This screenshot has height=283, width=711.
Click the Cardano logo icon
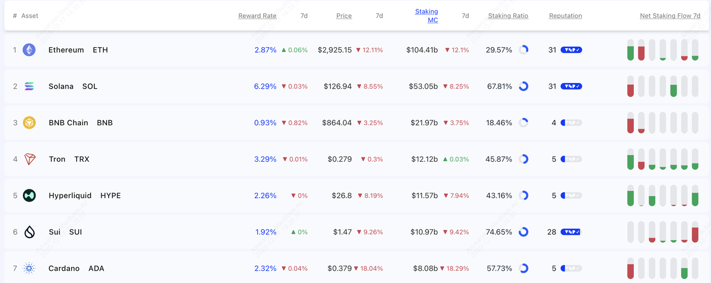(29, 269)
